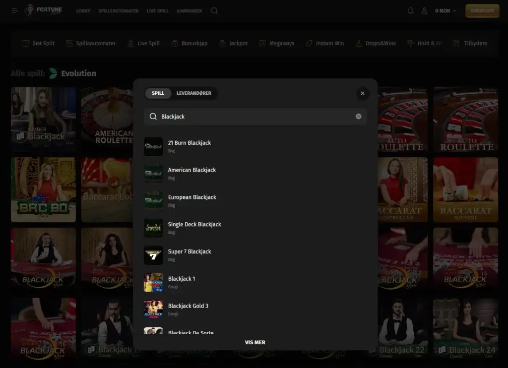Open the Blackjack 22 Classic game card

403,328
